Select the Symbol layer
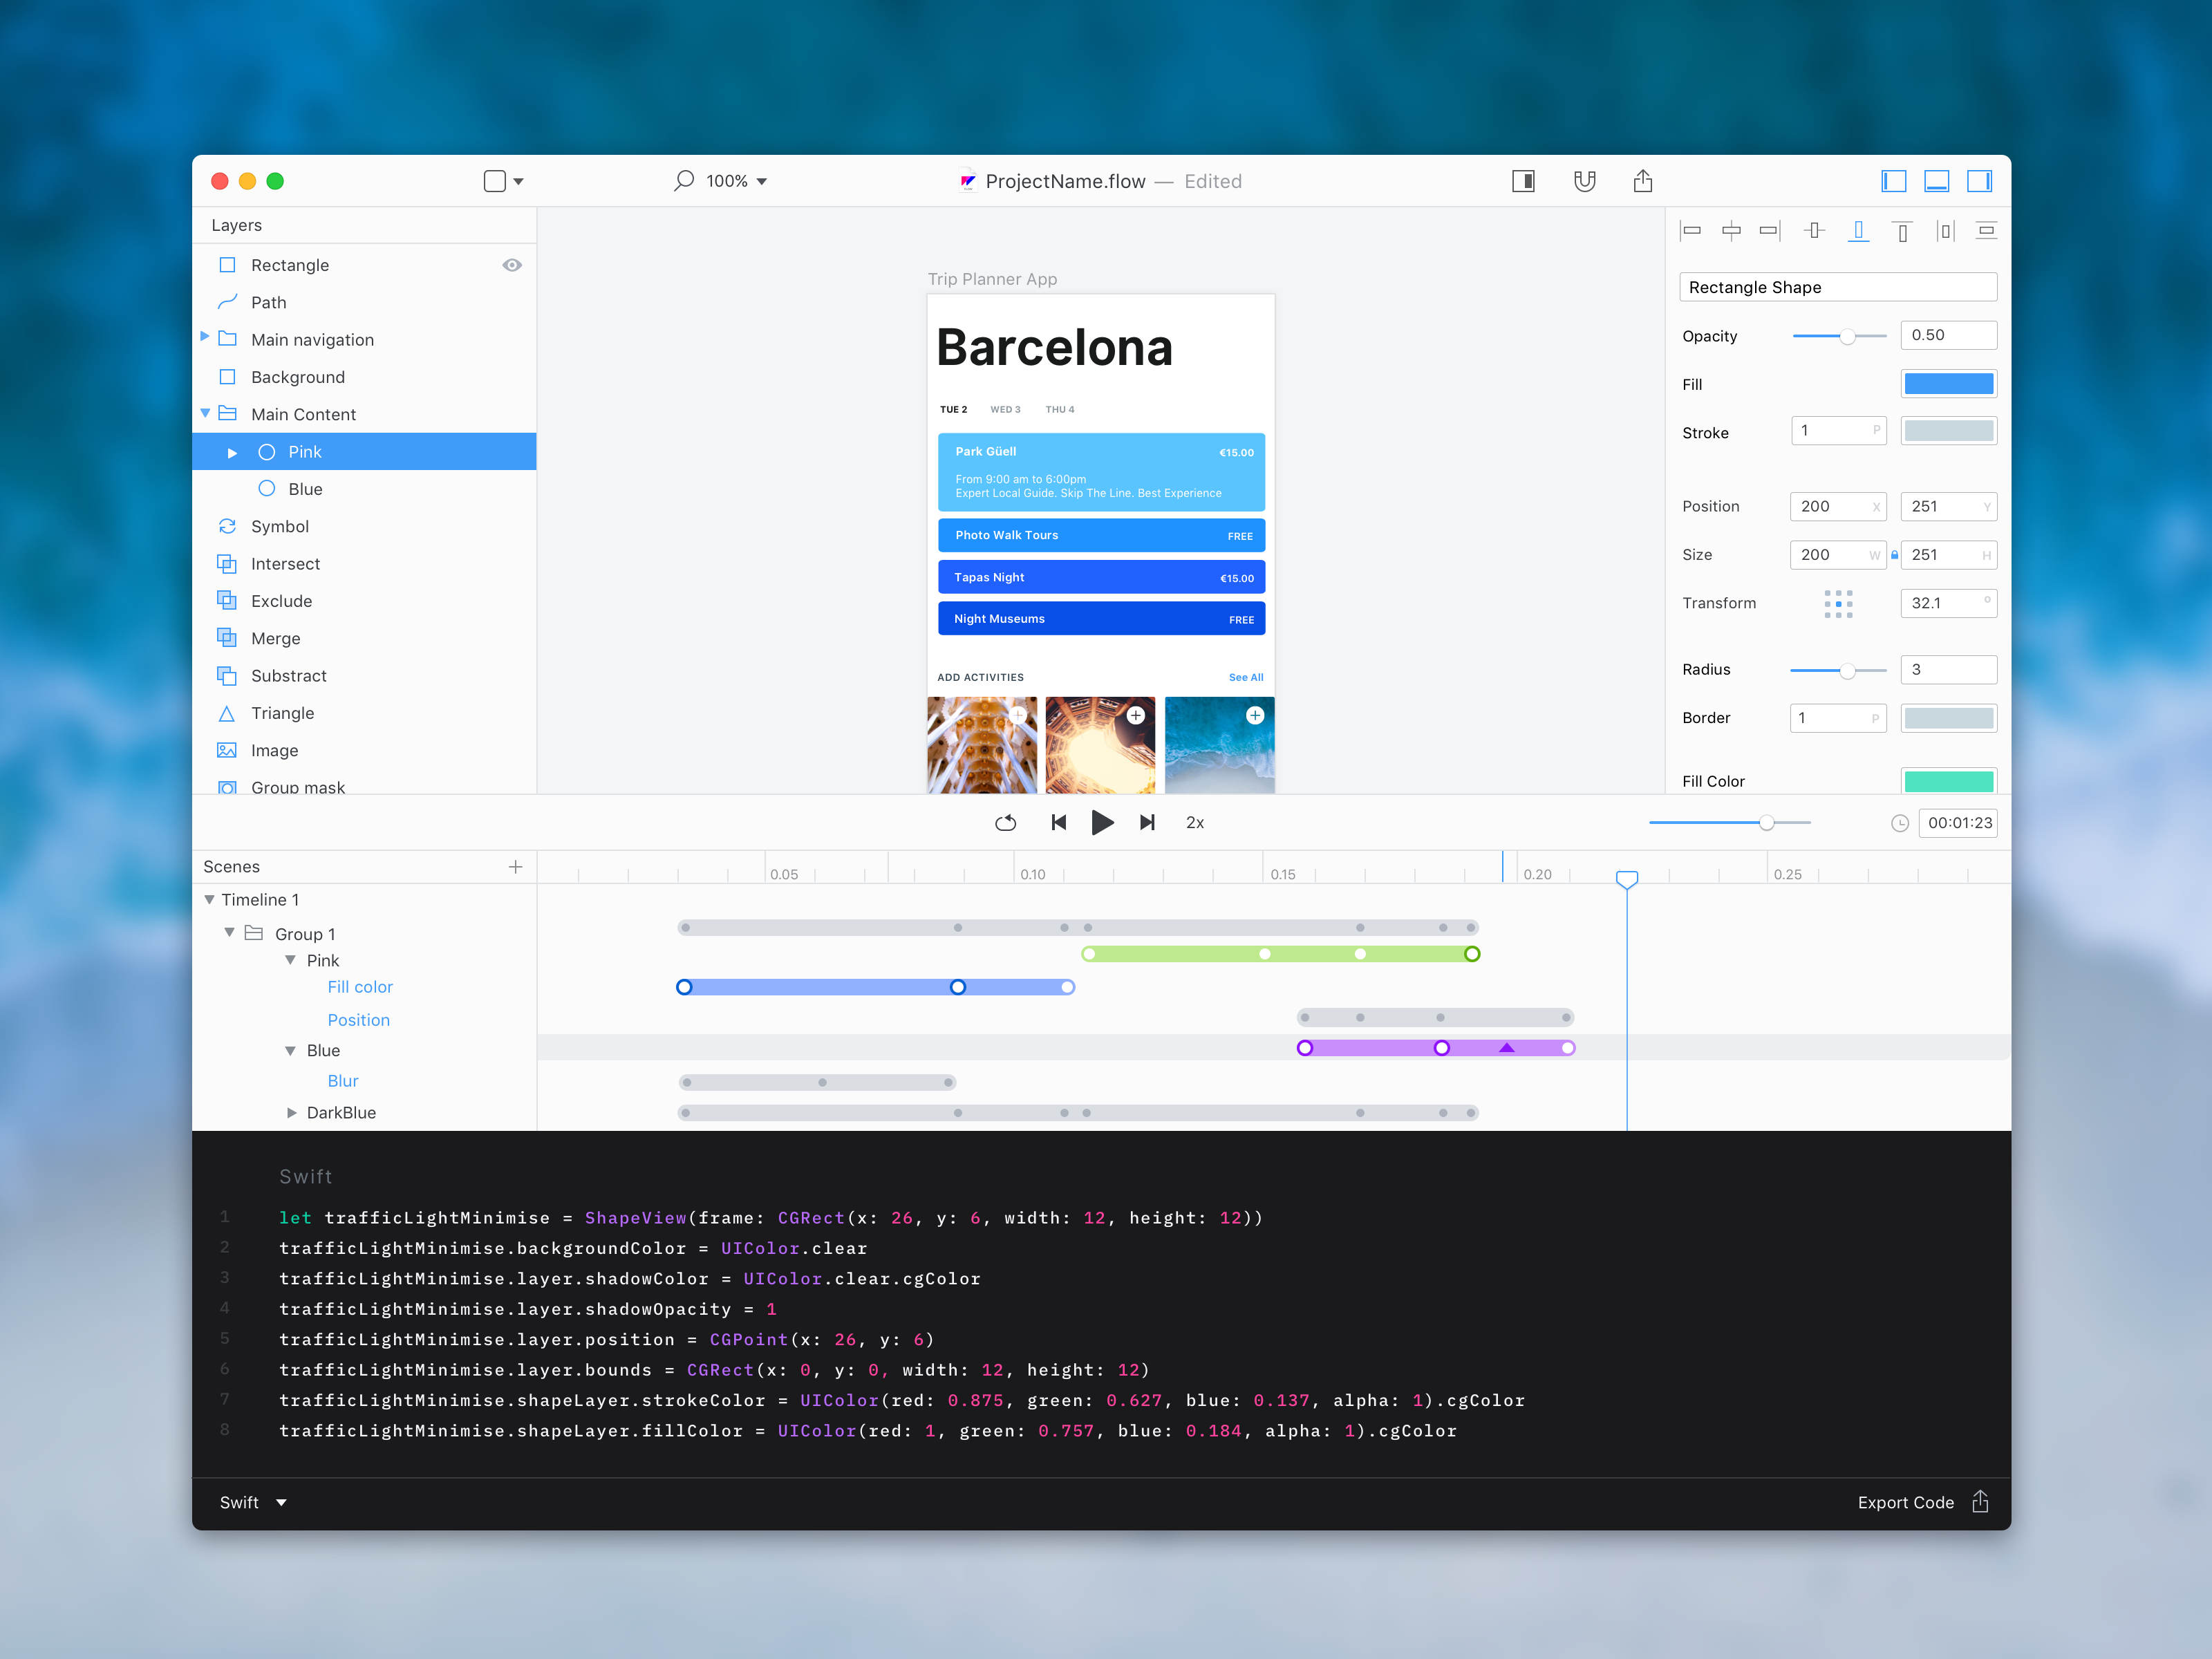Image resolution: width=2212 pixels, height=1659 pixels. pos(365,526)
